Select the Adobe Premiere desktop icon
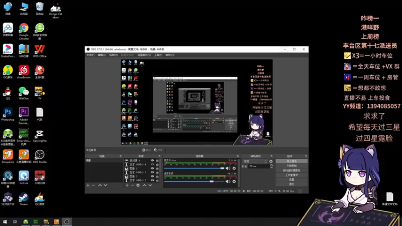The height and width of the screenshot is (226, 402). [24, 116]
